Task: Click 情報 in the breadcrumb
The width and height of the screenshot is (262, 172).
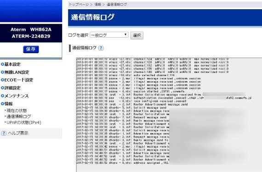Action: [97, 5]
